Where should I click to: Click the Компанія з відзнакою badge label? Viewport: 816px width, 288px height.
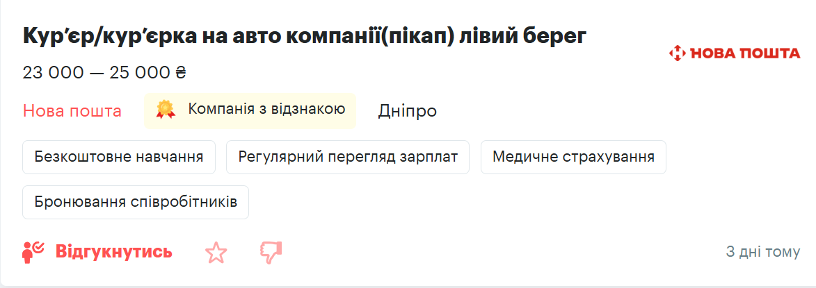[266, 110]
